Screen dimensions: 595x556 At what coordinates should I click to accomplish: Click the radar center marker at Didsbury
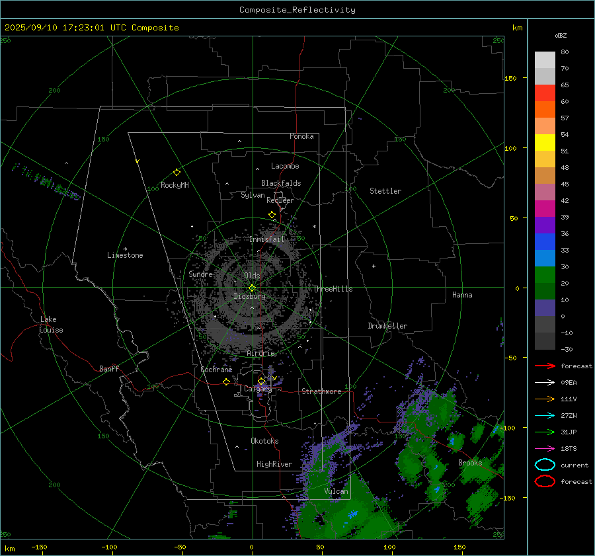tap(252, 288)
